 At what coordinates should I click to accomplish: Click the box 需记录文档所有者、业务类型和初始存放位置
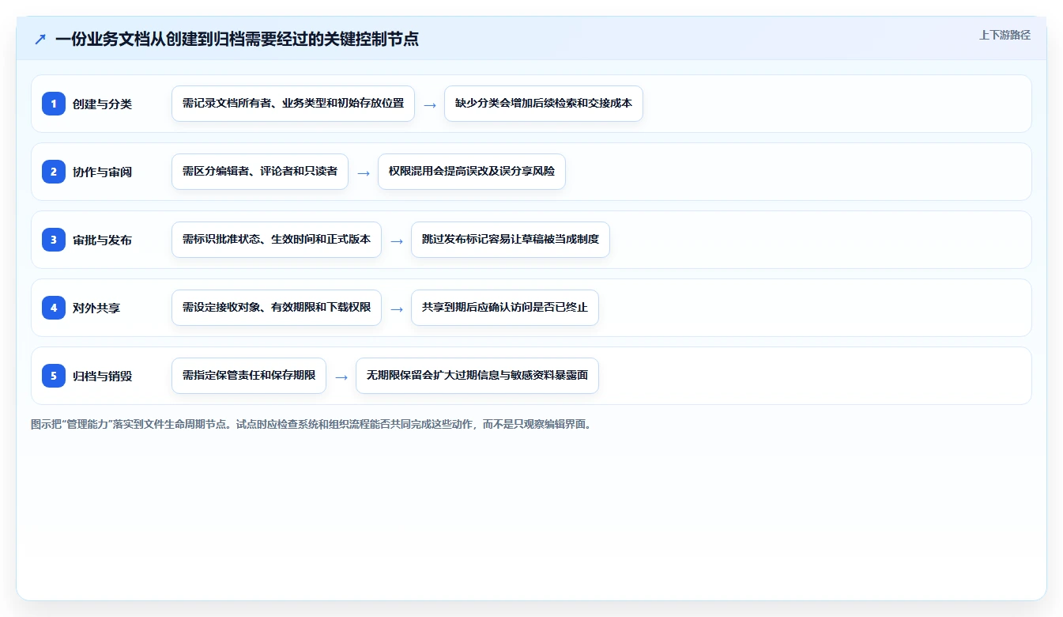293,104
